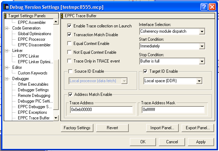Select Global Optimizations panel
The height and width of the screenshot is (151, 219).
pos(35,34)
